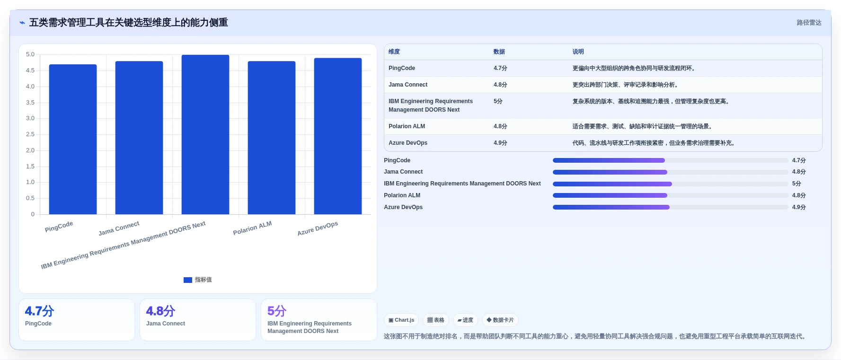The width and height of the screenshot is (841, 360).
Task: Click the chart title 五类需求管理工具 heading
Action: (129, 23)
